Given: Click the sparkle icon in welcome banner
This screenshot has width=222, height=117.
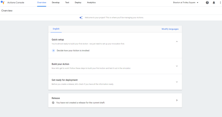Looking at the screenshot, I should point(81,18).
